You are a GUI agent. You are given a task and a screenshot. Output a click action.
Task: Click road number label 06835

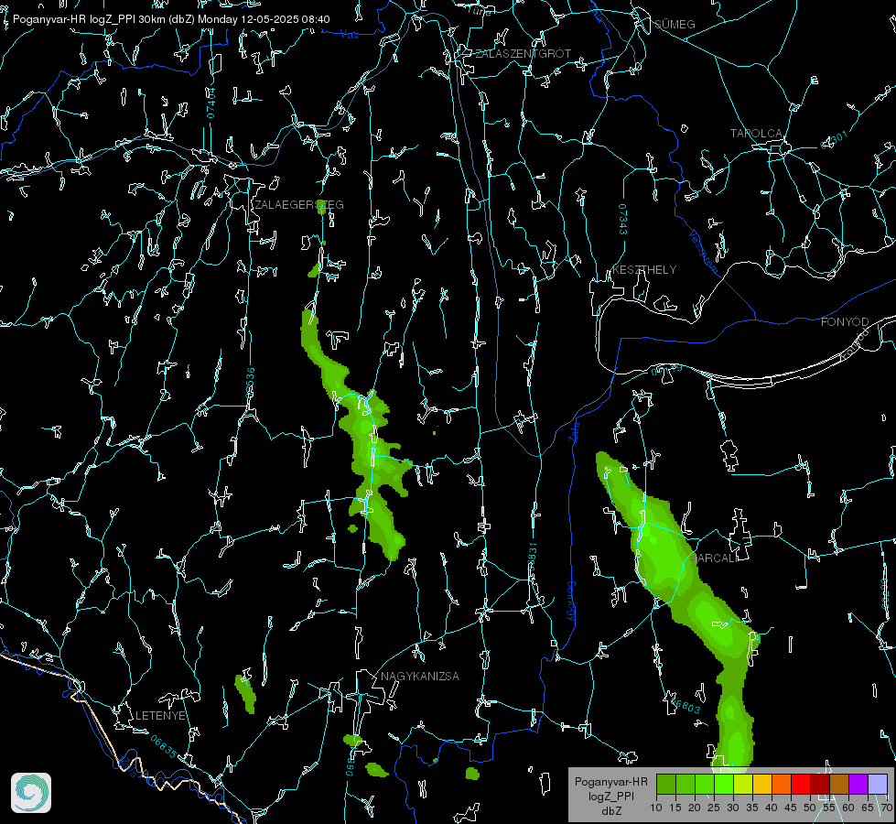tap(164, 746)
